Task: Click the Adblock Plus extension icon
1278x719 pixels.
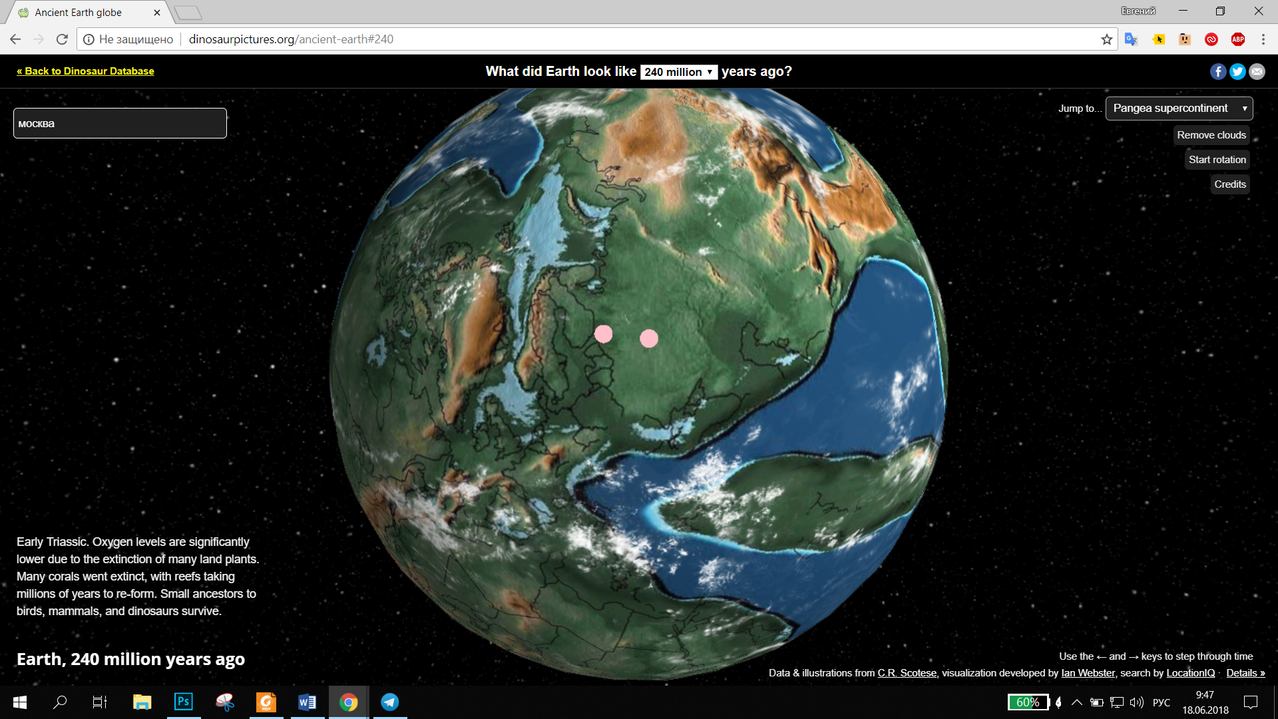Action: [1237, 39]
